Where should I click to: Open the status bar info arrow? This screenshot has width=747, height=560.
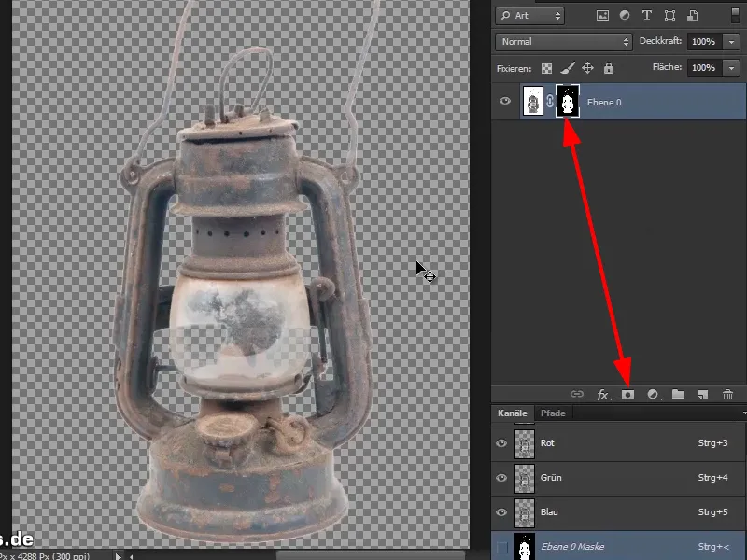pos(118,555)
